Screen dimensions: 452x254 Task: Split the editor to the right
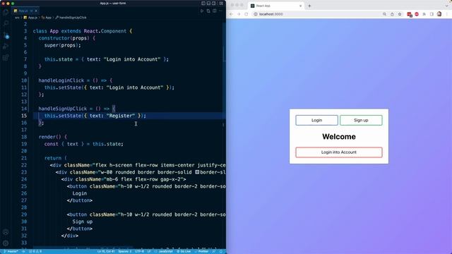pos(215,11)
